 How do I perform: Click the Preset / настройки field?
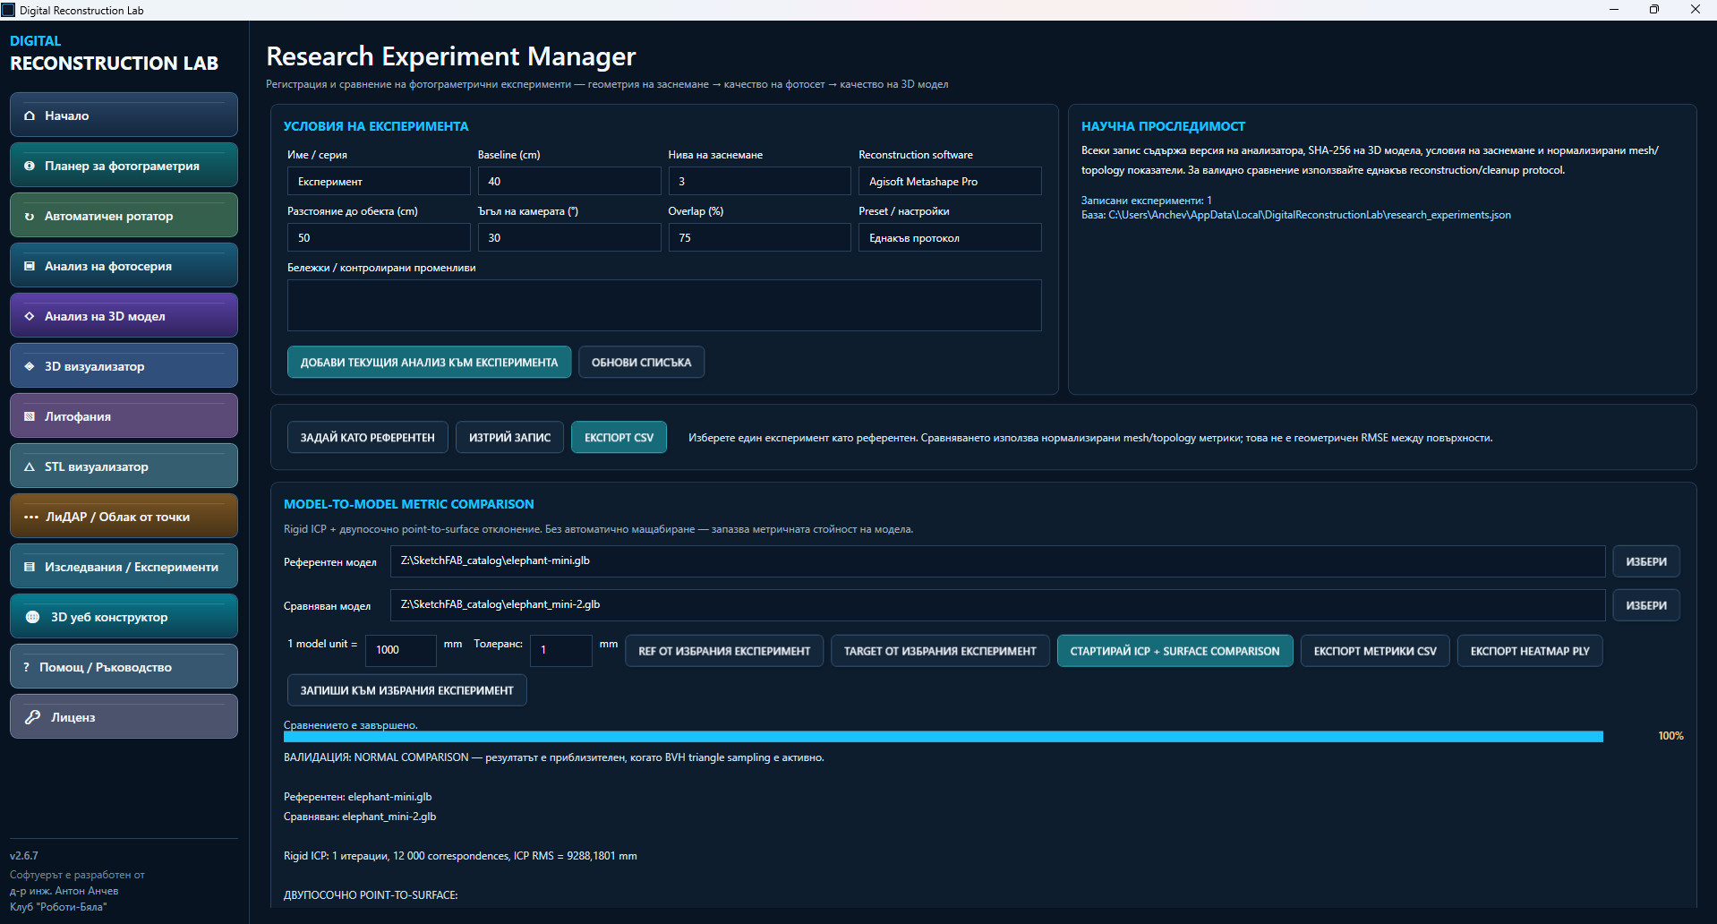click(x=950, y=237)
